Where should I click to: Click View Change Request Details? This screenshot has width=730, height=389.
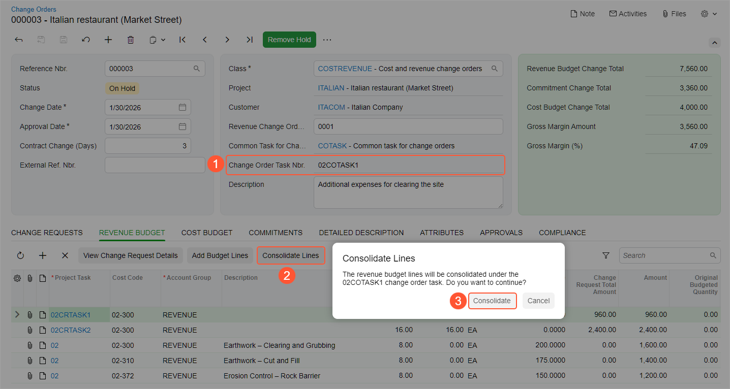click(131, 255)
